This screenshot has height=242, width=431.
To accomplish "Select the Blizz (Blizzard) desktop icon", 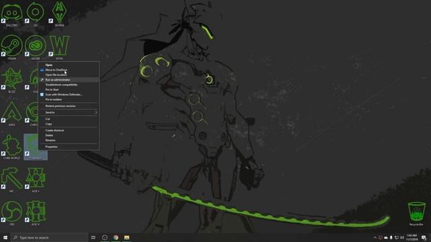I will point(11,81).
